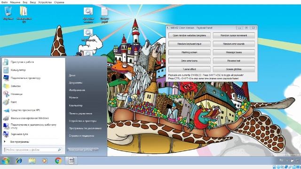Click Reverse text payload button
301x169 pixels.
click(234, 61)
